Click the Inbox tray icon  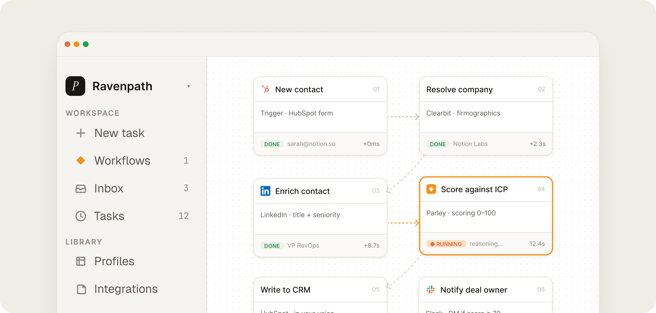pyautogui.click(x=81, y=188)
